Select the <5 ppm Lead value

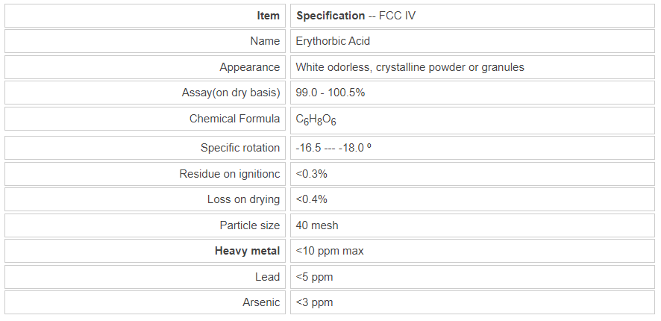[x=314, y=277]
